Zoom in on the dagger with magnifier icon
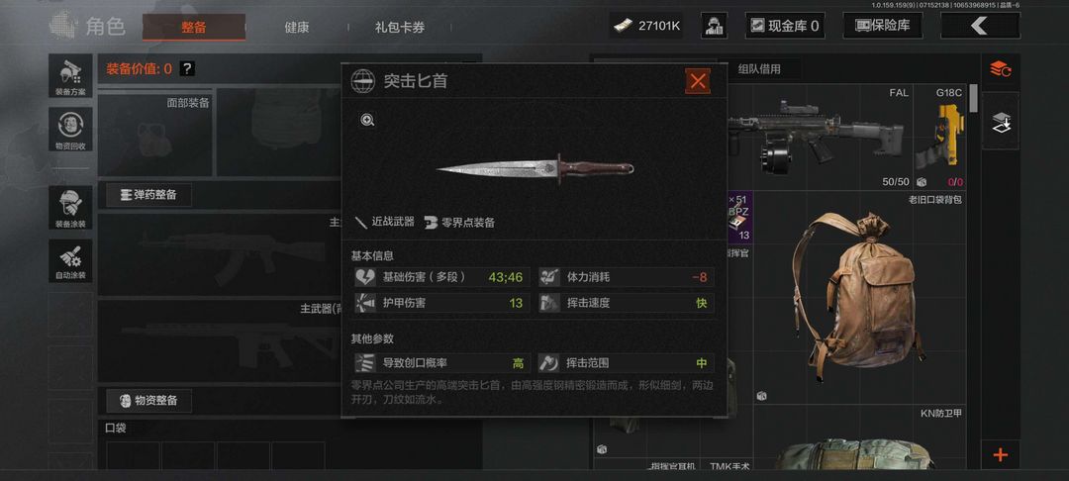 [367, 121]
